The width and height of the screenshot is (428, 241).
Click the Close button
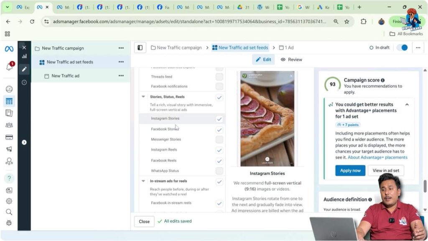[x=144, y=222]
